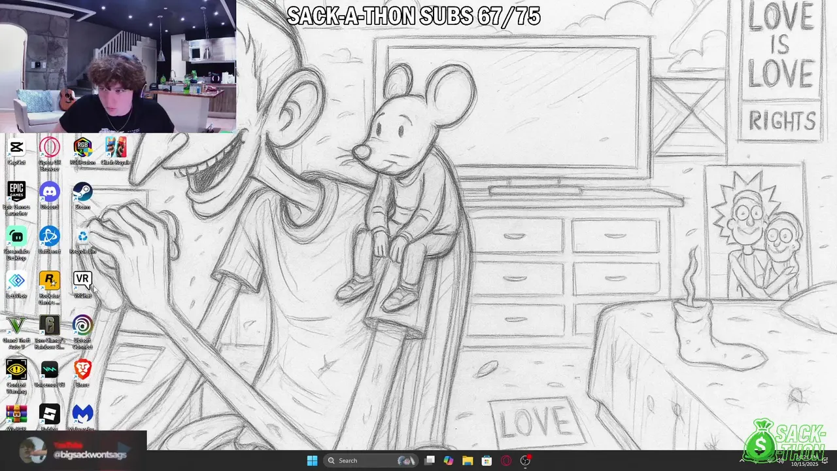Open the Ubisoft Connect desktop icon
The height and width of the screenshot is (471, 837).
(82, 332)
